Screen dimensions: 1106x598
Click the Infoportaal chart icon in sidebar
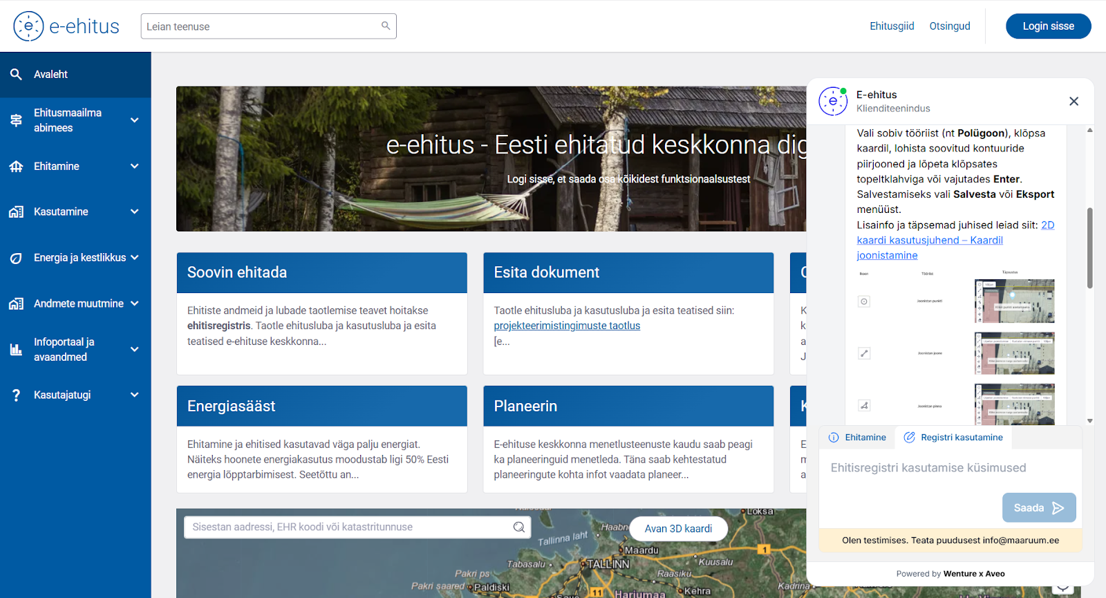tap(16, 349)
